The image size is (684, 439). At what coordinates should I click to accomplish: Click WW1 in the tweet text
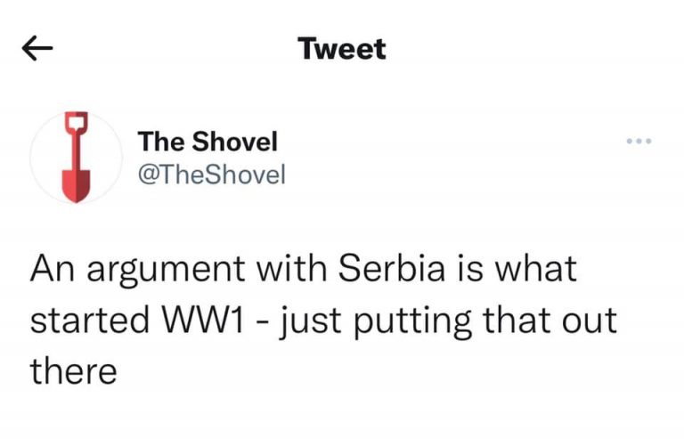point(202,321)
